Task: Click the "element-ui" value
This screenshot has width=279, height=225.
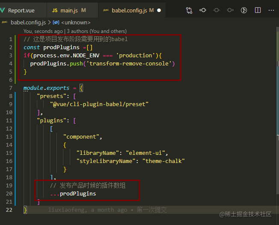Action: [145, 153]
